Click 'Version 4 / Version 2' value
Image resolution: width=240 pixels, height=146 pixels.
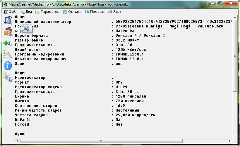140,36
